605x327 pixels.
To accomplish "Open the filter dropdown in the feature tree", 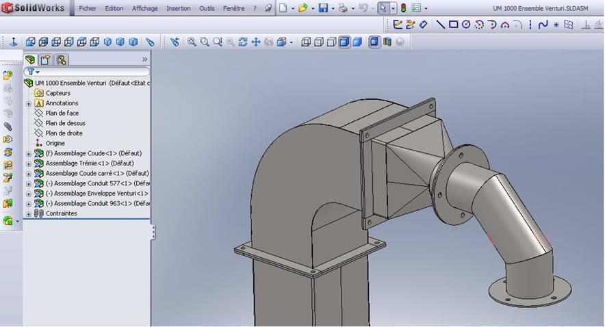I will tap(33, 72).
